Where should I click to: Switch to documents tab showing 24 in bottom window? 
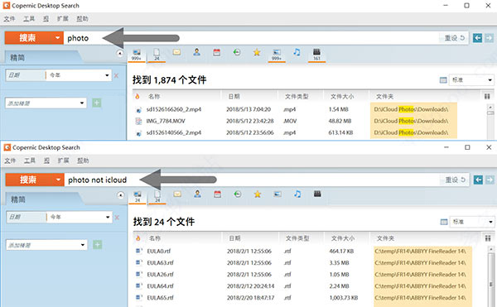pyautogui.click(x=157, y=197)
